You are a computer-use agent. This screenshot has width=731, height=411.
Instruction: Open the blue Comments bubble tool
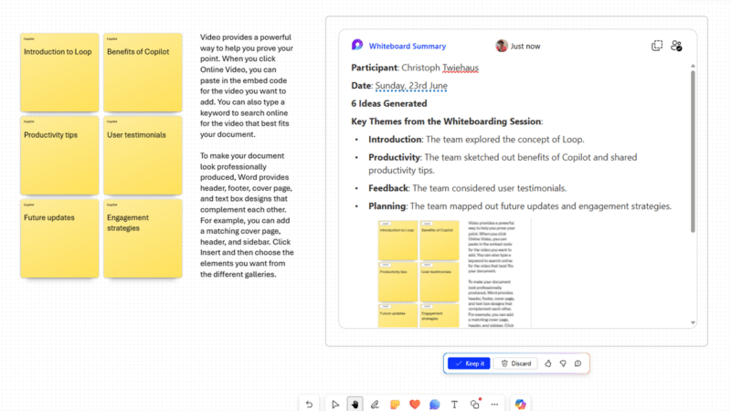pyautogui.click(x=435, y=404)
